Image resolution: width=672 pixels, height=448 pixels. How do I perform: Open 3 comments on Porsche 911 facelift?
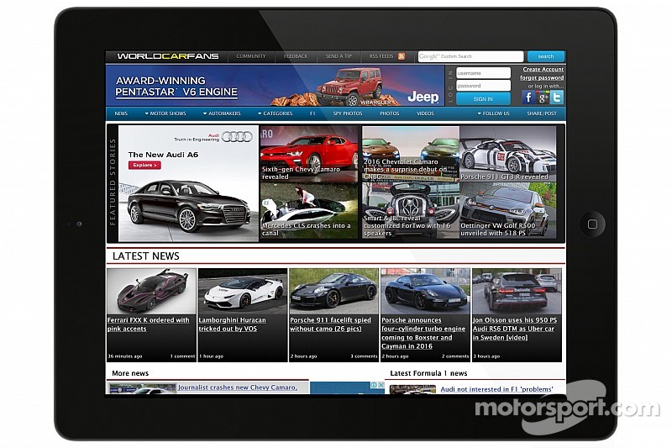(364, 356)
